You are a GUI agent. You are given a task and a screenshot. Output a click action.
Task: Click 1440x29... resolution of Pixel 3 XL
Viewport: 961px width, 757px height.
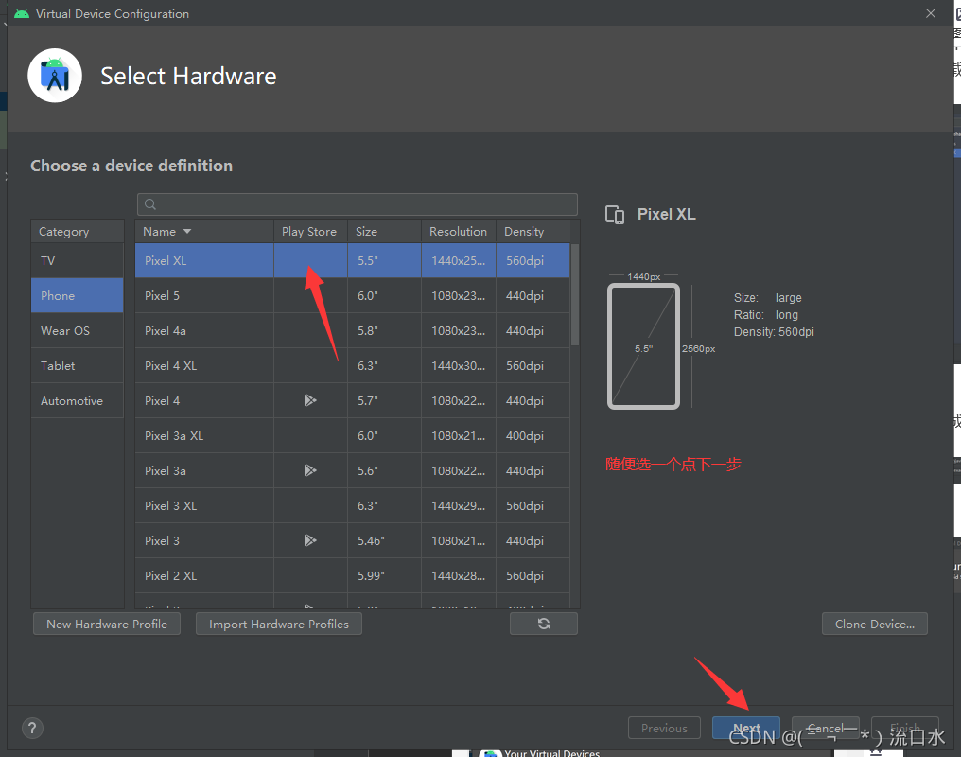[x=459, y=505]
